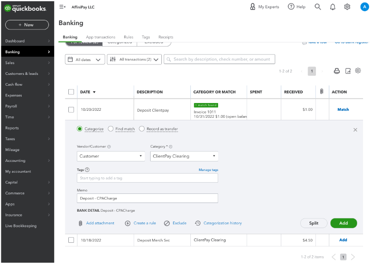Click the Tags input field

[147, 178]
